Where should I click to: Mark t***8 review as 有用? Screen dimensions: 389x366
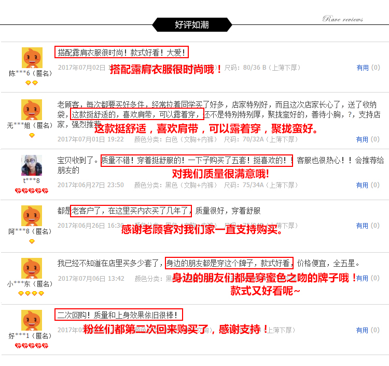(x=368, y=185)
